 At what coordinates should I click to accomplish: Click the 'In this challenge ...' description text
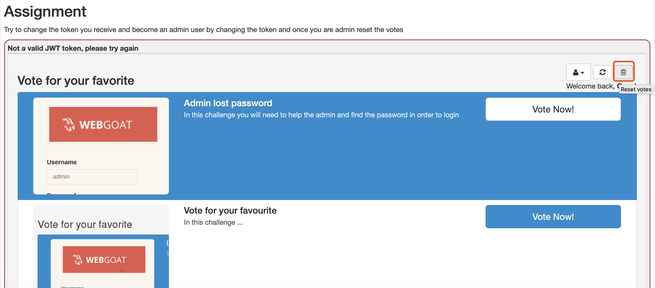click(213, 222)
